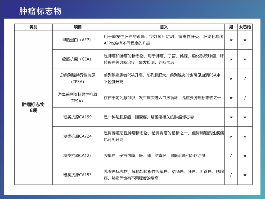
Task: Click the 女已婚 star in the CA199 row
Action: pos(245,117)
